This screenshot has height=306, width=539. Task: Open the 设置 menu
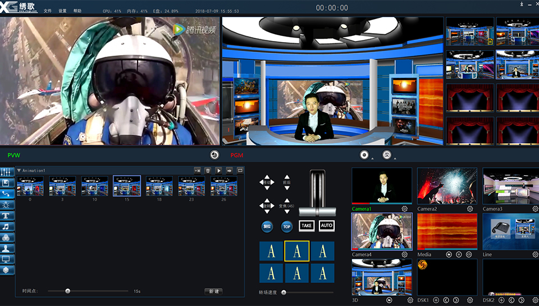pos(62,11)
